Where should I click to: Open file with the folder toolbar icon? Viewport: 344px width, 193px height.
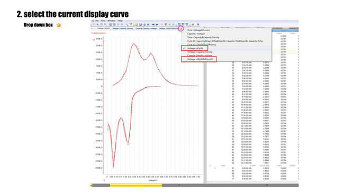click(x=137, y=24)
